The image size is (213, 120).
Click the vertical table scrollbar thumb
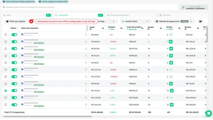click(x=207, y=35)
